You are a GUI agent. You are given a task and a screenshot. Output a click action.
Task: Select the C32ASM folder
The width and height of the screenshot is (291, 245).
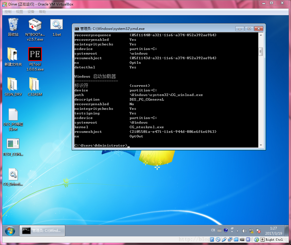tap(35, 87)
